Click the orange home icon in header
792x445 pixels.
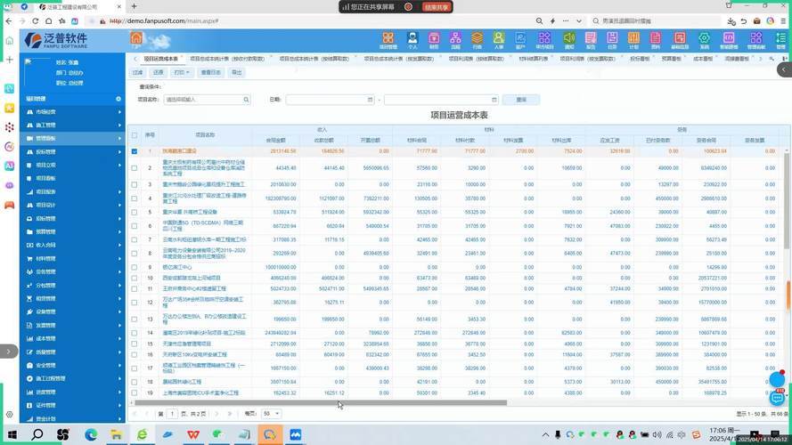136,38
